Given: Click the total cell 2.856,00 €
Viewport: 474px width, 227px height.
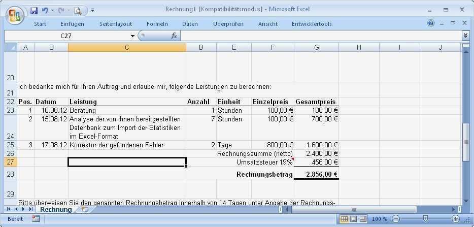Looking at the screenshot, I should 316,174.
